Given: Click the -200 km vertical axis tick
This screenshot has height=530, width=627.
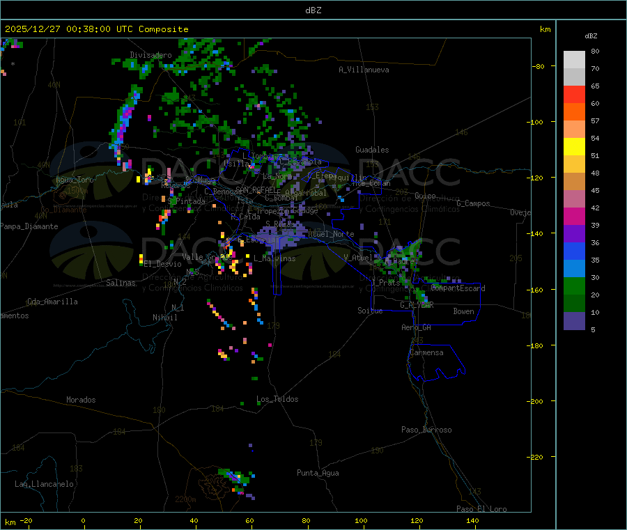Looking at the screenshot, I should pyautogui.click(x=534, y=401).
